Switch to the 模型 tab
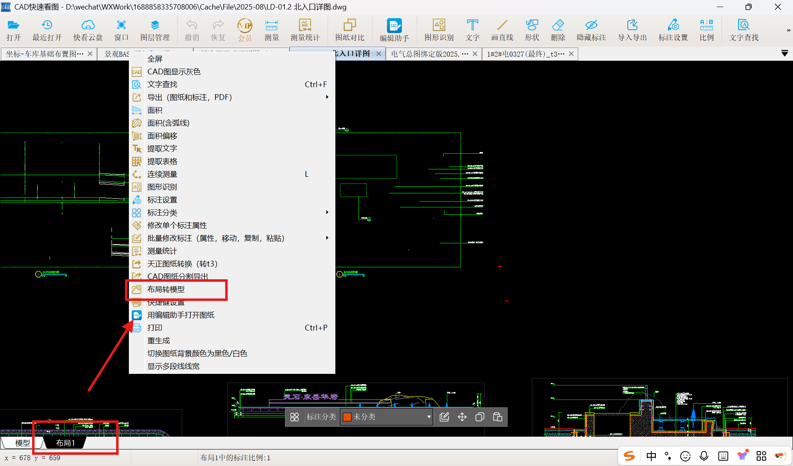The height and width of the screenshot is (466, 793). pos(22,443)
